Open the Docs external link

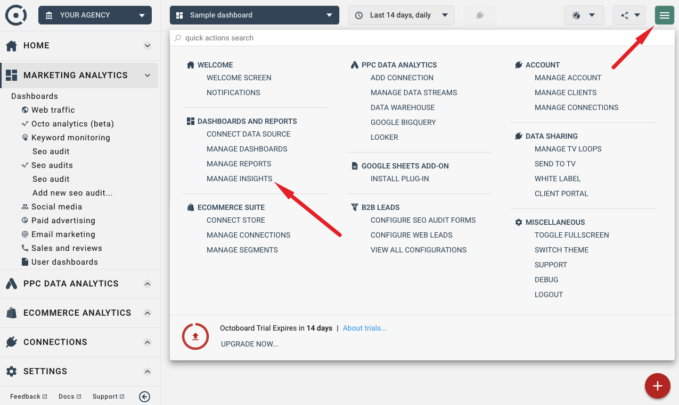coord(70,396)
